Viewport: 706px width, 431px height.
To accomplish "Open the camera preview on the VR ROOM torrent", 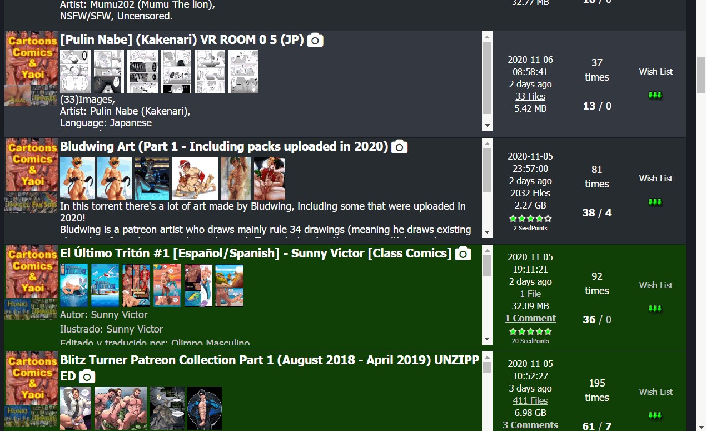I will tap(315, 40).
